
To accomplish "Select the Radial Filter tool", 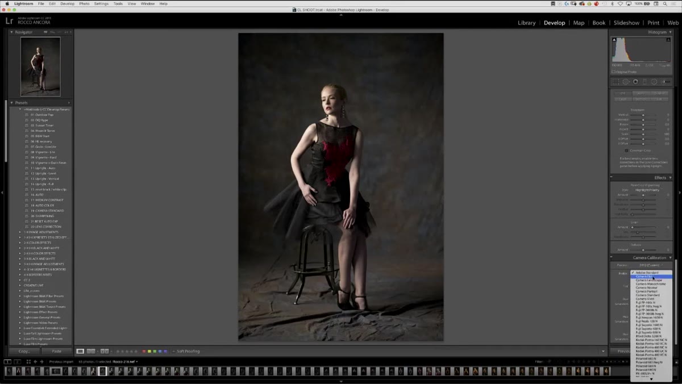I will (x=654, y=82).
